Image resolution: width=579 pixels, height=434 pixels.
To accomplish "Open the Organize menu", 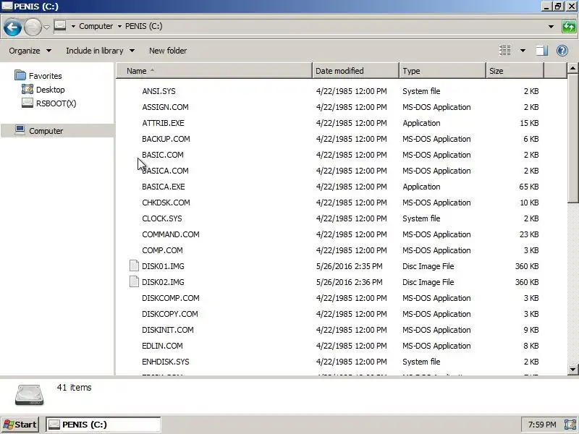I will [x=30, y=51].
